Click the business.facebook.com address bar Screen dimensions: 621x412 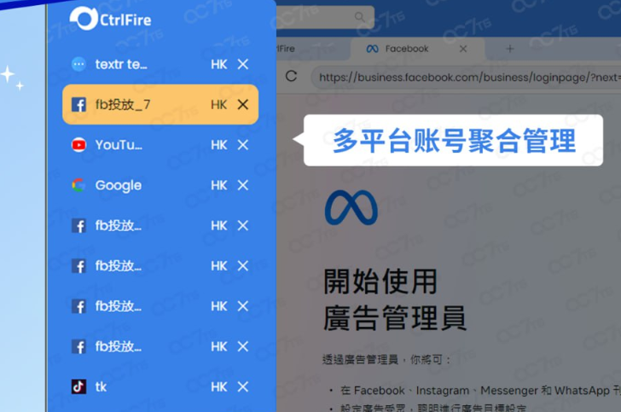[x=467, y=77]
